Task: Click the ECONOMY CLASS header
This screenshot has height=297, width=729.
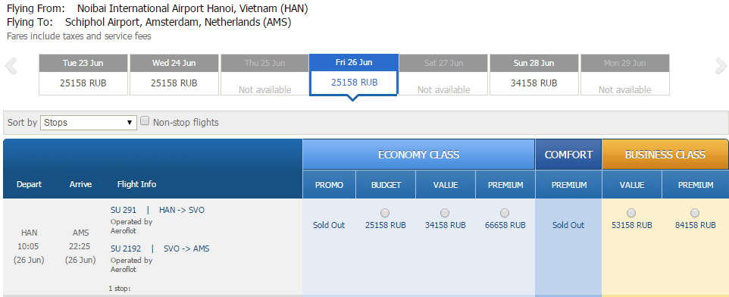Action: click(x=418, y=155)
